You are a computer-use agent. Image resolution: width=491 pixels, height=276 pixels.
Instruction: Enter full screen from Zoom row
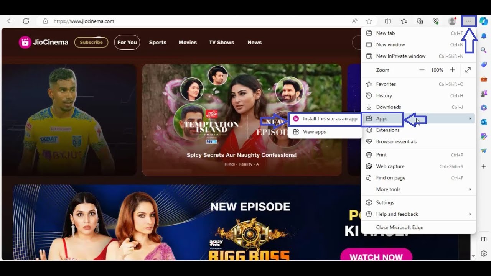[468, 70]
